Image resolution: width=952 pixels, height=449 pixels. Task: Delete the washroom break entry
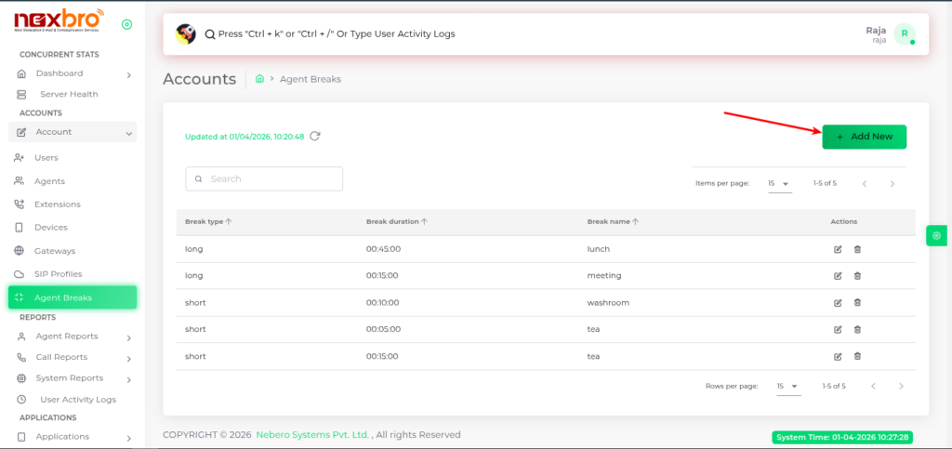(857, 303)
